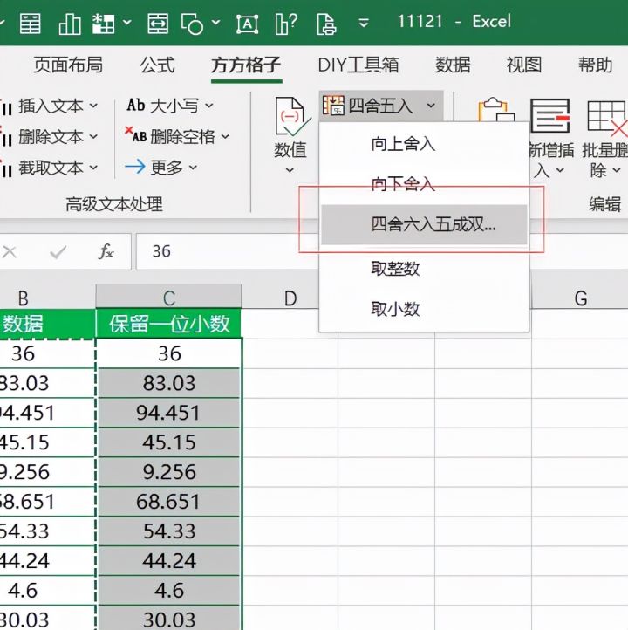Select cell 36 in column B
This screenshot has width=628, height=630.
47,353
